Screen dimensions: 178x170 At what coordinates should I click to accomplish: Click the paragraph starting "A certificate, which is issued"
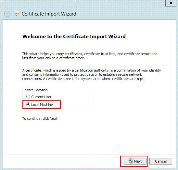92,74
